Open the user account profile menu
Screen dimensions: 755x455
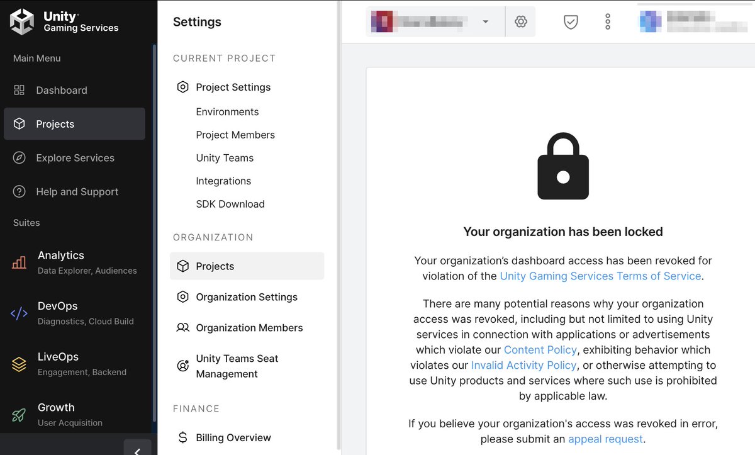[x=693, y=22]
